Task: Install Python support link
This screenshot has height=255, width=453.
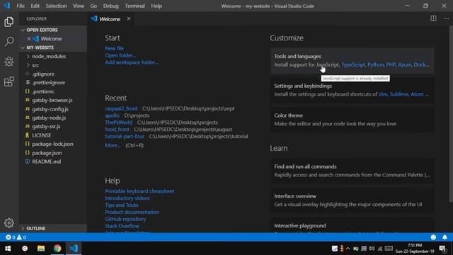Action: (x=376, y=64)
